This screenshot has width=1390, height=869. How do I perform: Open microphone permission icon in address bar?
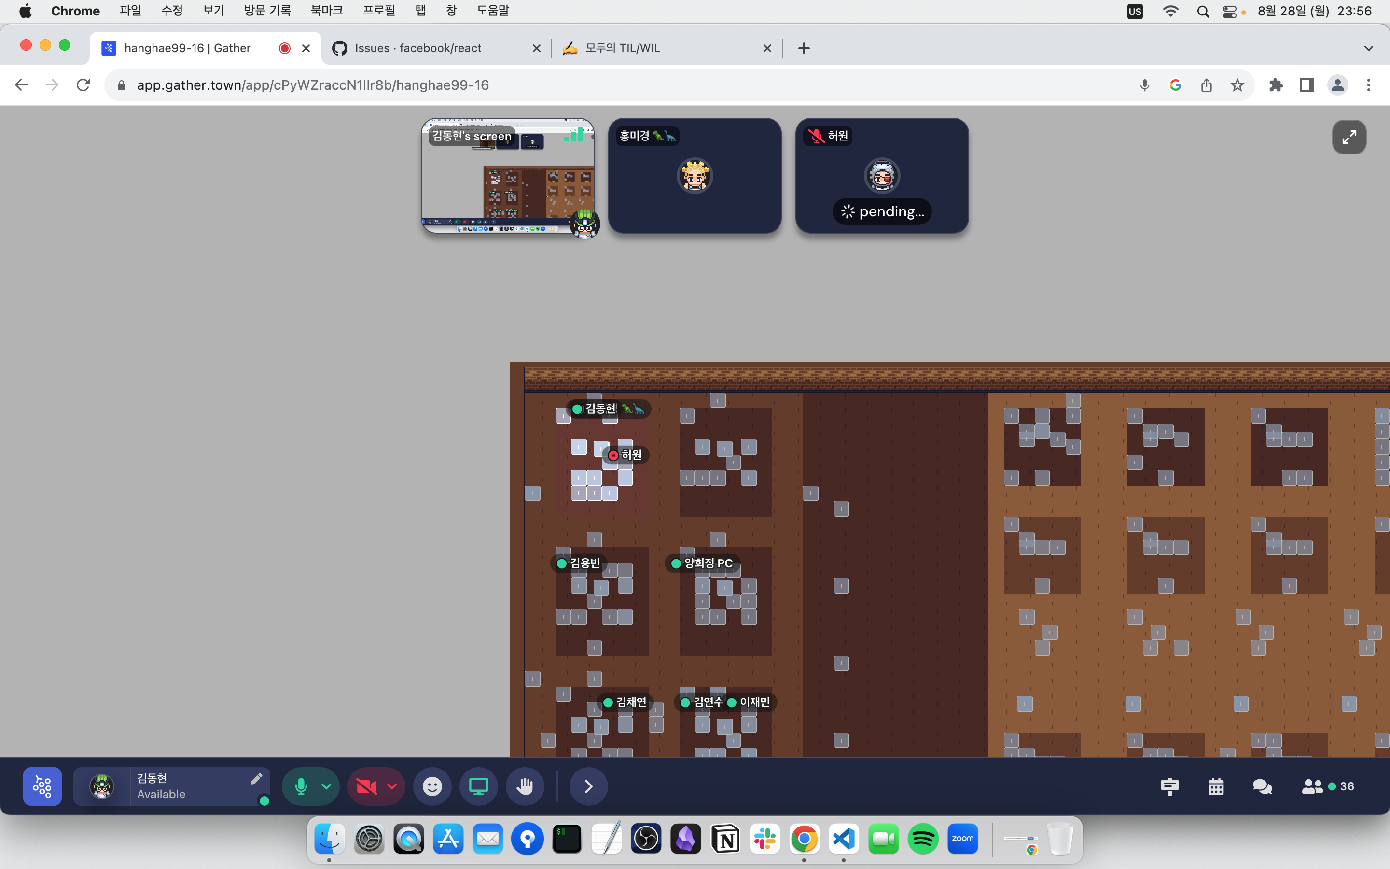(x=1144, y=85)
